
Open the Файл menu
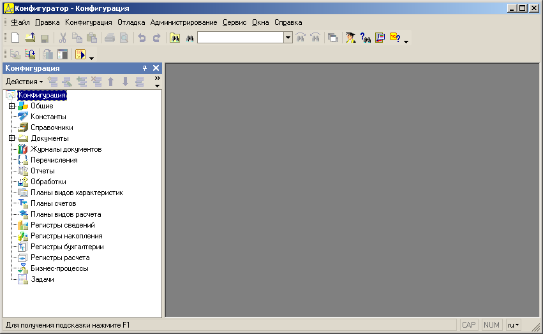[20, 22]
